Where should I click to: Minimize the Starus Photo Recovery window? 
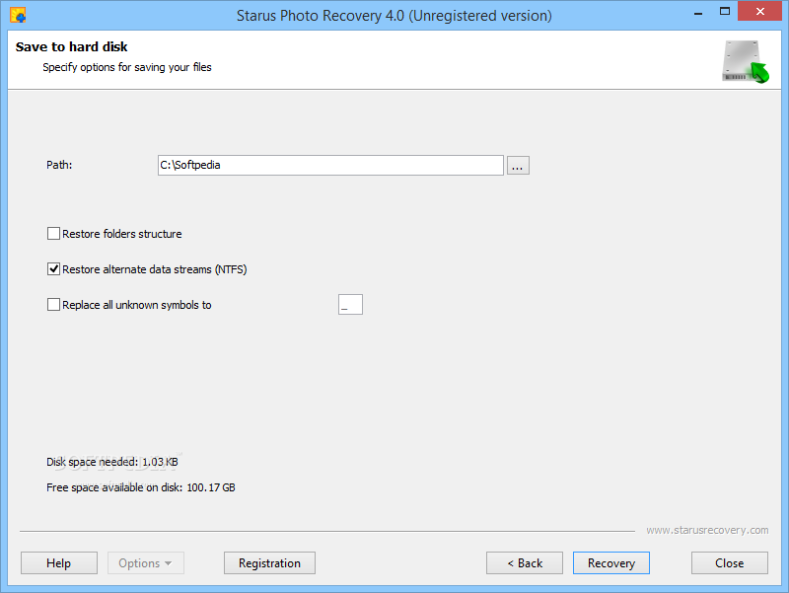698,13
